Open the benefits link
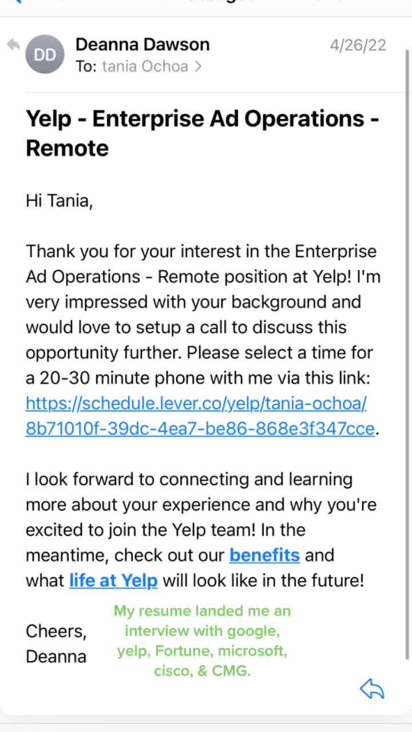Image resolution: width=412 pixels, height=732 pixels. [264, 555]
